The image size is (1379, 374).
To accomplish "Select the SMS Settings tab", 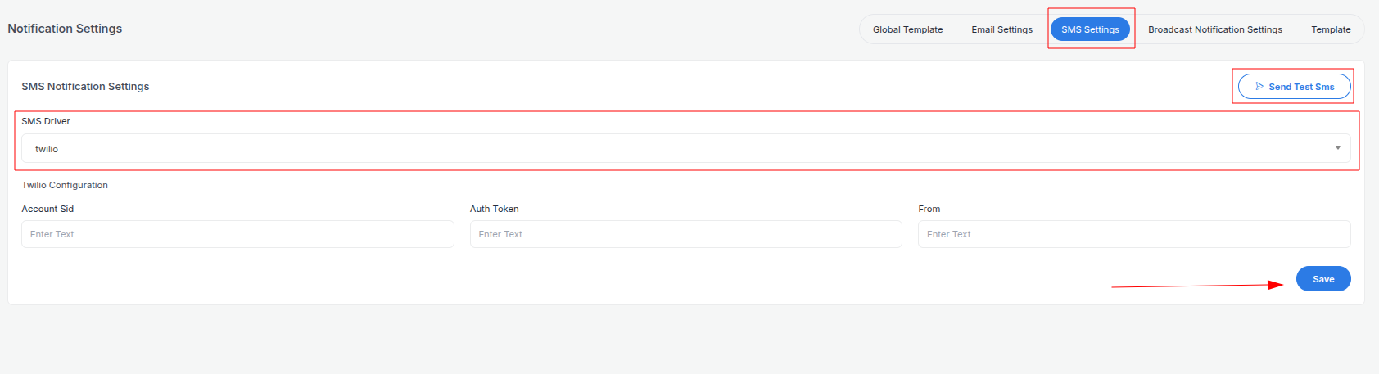I will click(1090, 29).
